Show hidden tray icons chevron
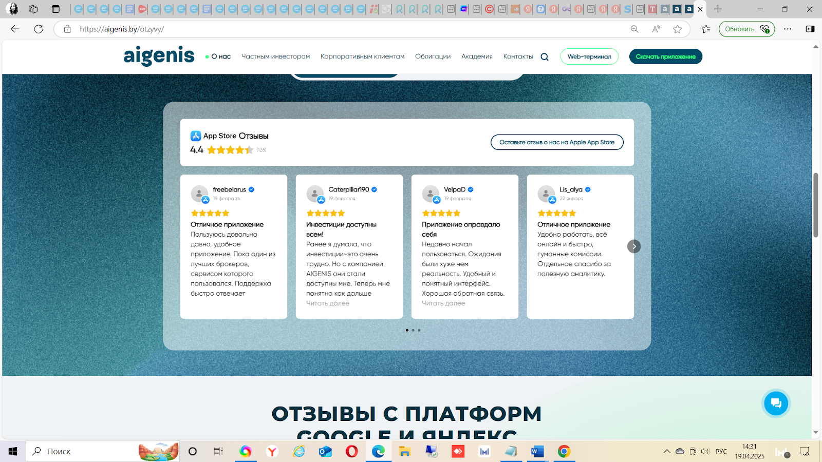 [667, 452]
